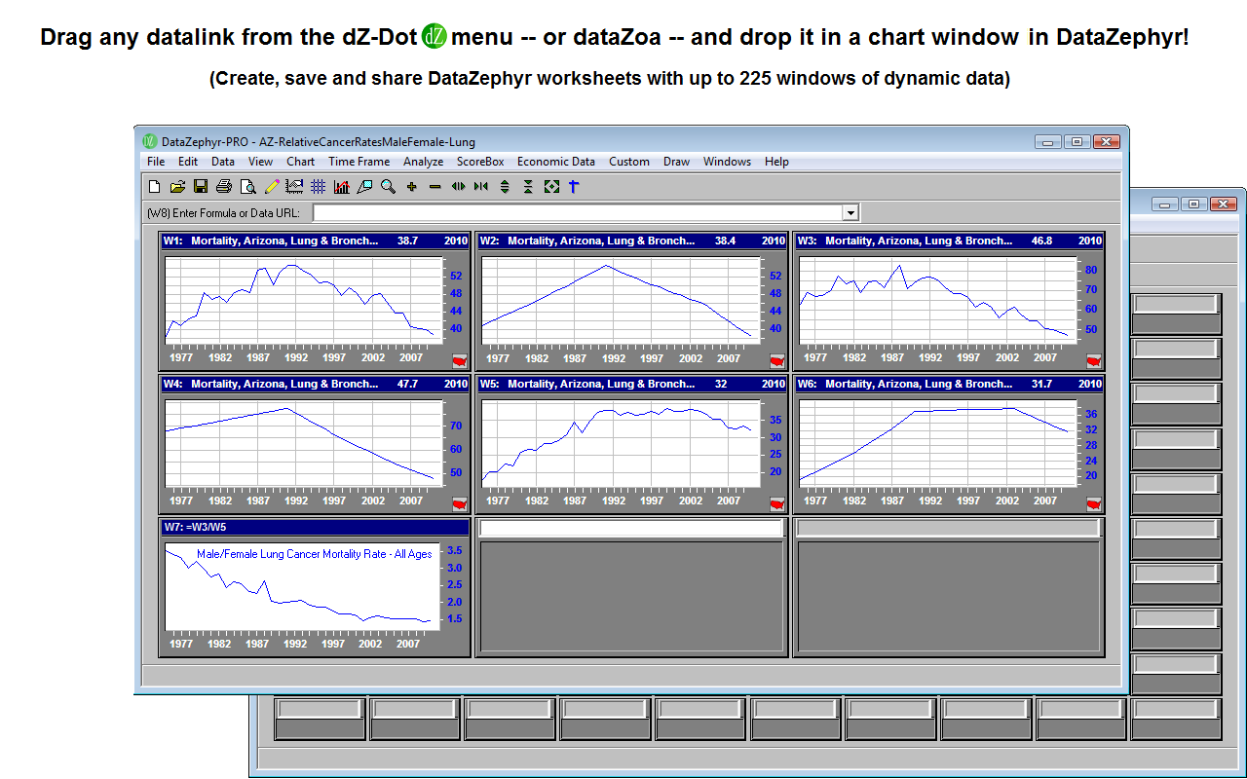The image size is (1247, 779).
Task: Click the red US map icon in W5
Action: [777, 503]
